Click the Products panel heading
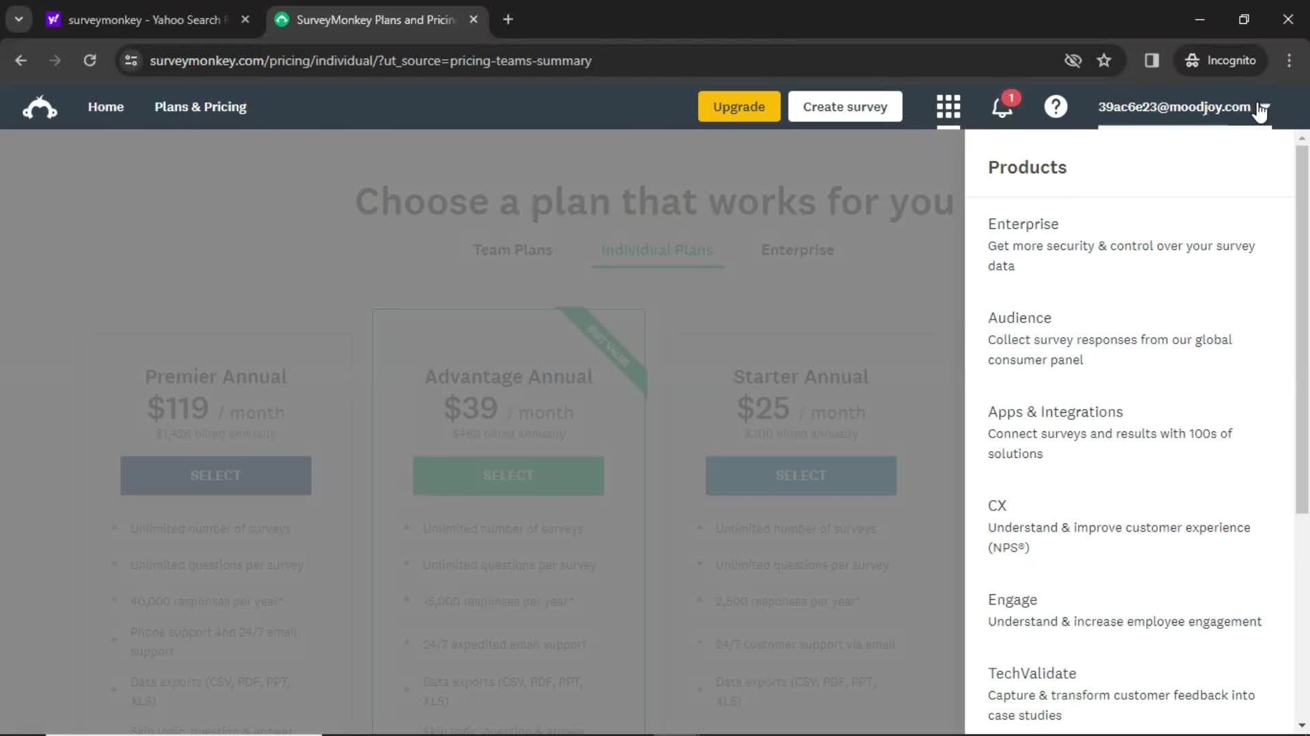Viewport: 1310px width, 736px height. pos(1027,168)
